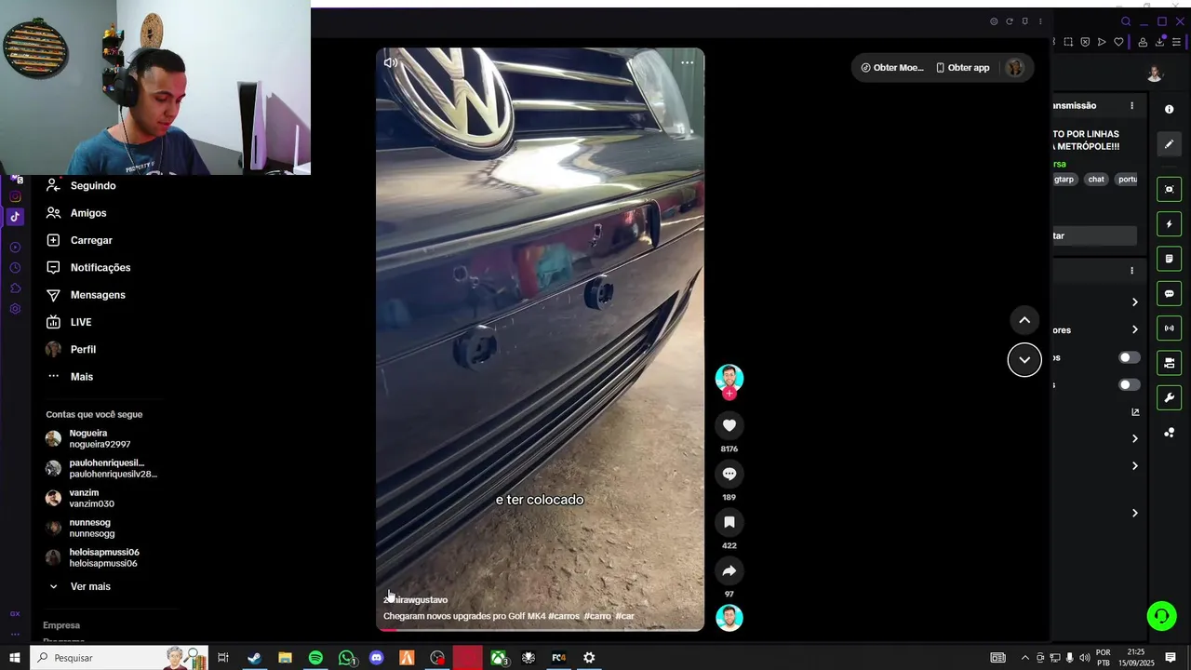Click the #carros hashtag in caption
Image resolution: width=1191 pixels, height=670 pixels.
pyautogui.click(x=564, y=616)
